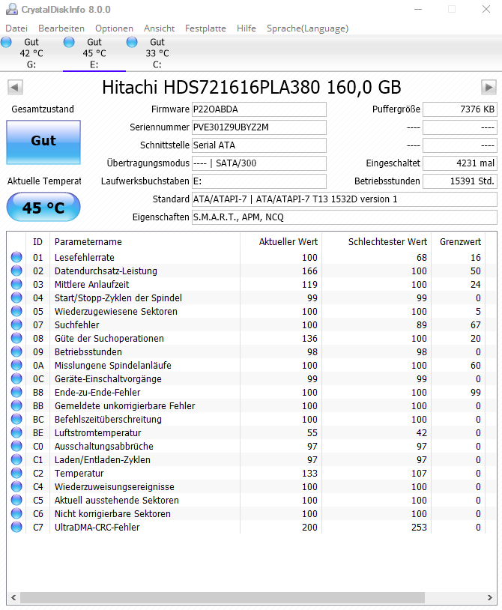Viewport: 502px width, 610px height.
Task: Click the blue status icon for Lesefehlerrate
Action: click(16, 257)
